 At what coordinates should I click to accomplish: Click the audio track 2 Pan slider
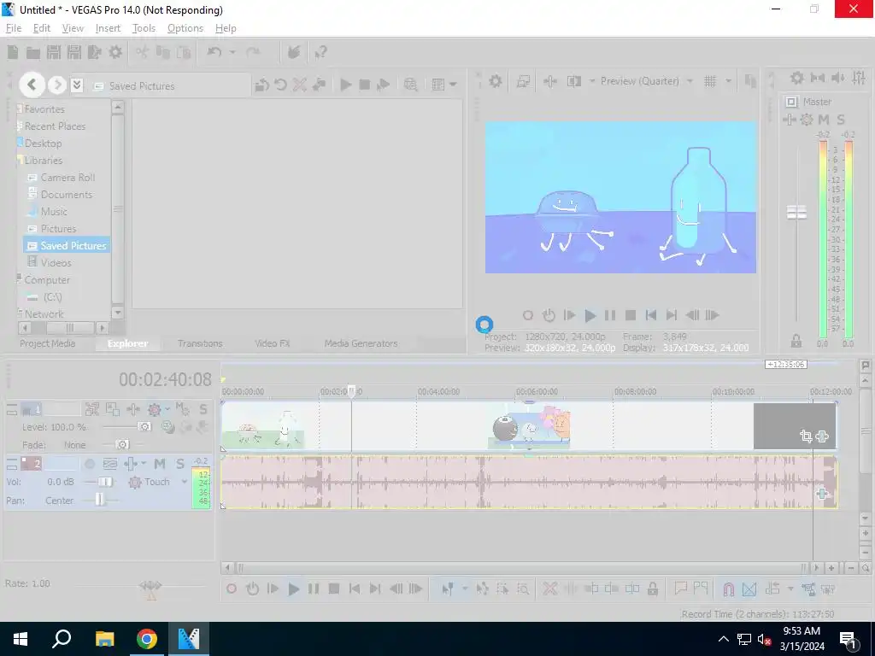click(99, 501)
